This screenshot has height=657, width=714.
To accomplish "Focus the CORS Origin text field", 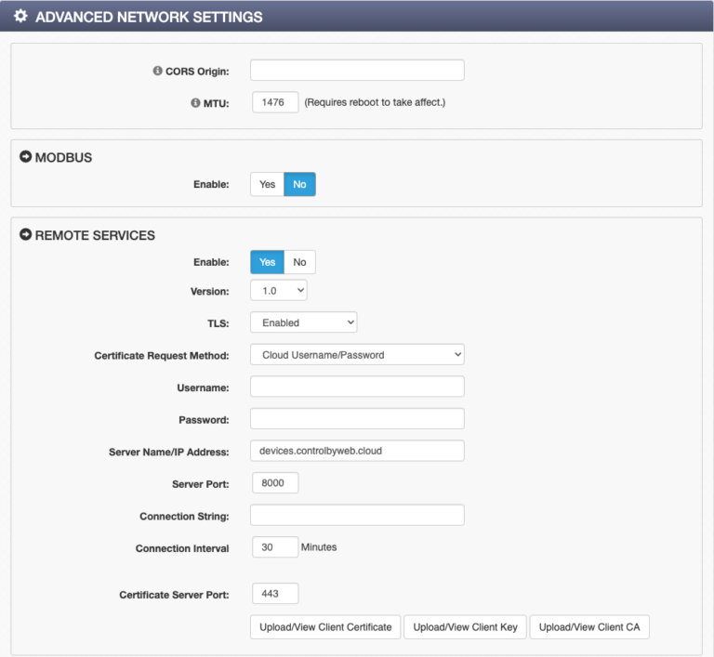I will pos(357,71).
